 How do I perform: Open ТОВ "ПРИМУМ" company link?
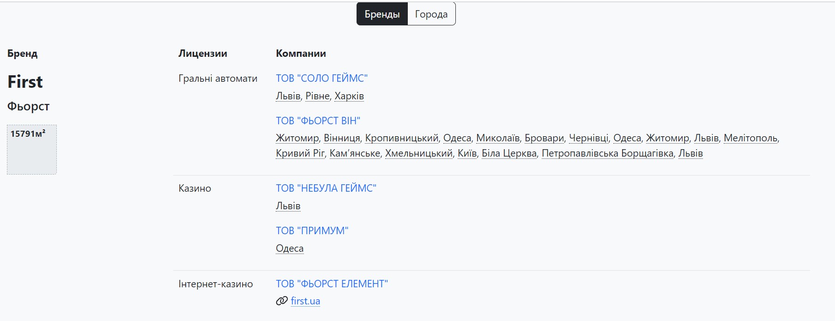(312, 231)
